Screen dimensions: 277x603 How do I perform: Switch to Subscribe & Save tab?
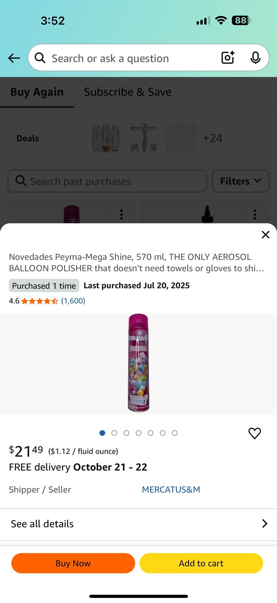pos(128,92)
